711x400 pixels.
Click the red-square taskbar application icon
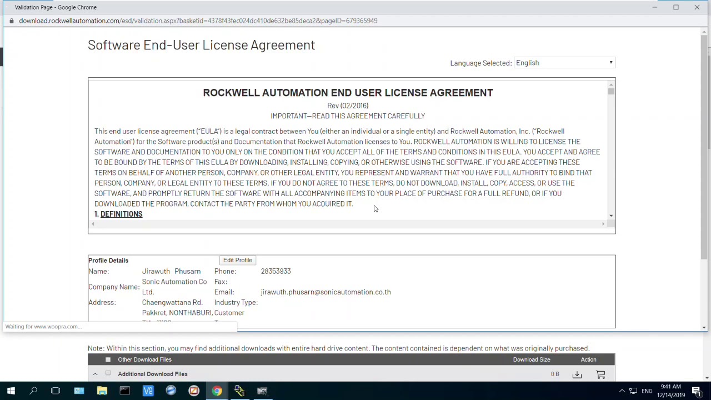coord(194,391)
